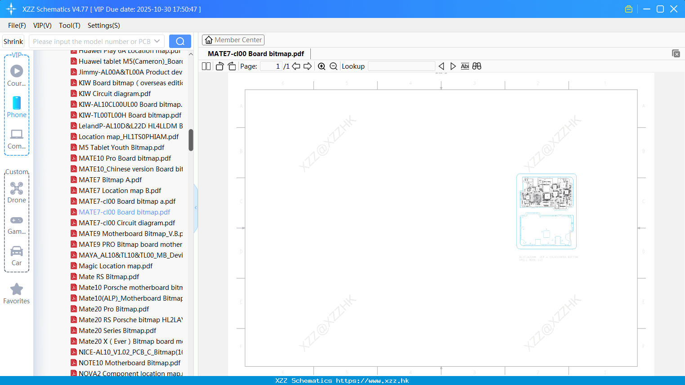Open MATE7-cl00 Board bitmap a.pdf
Viewport: 685px width, 385px height.
pos(127,201)
